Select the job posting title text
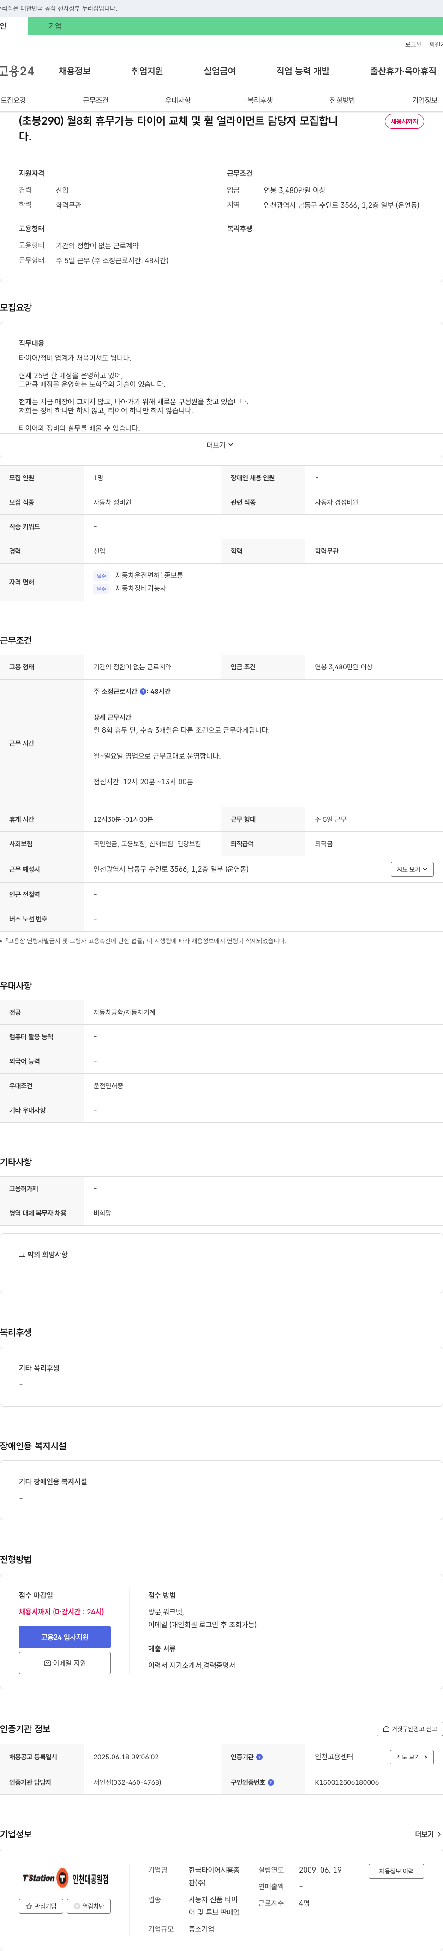The image size is (443, 1951). pyautogui.click(x=178, y=128)
